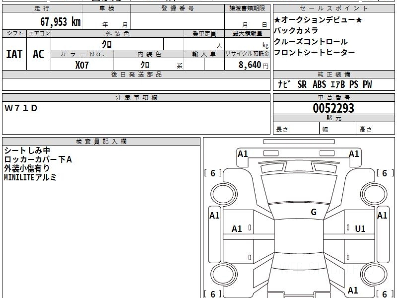The width and height of the screenshot is (397, 298).
Task: Click the [ 6 ] tire rating at upper left
Action: click(x=213, y=173)
